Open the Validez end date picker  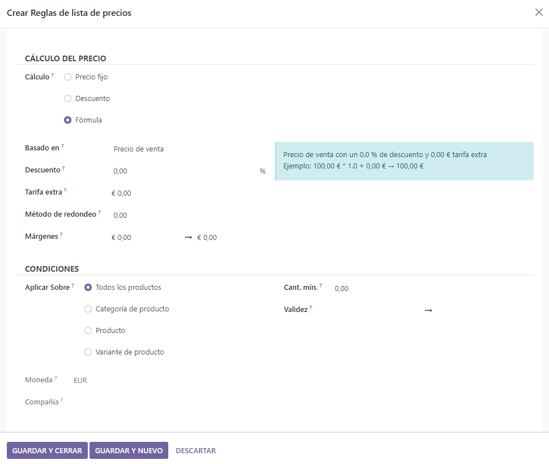coord(482,310)
